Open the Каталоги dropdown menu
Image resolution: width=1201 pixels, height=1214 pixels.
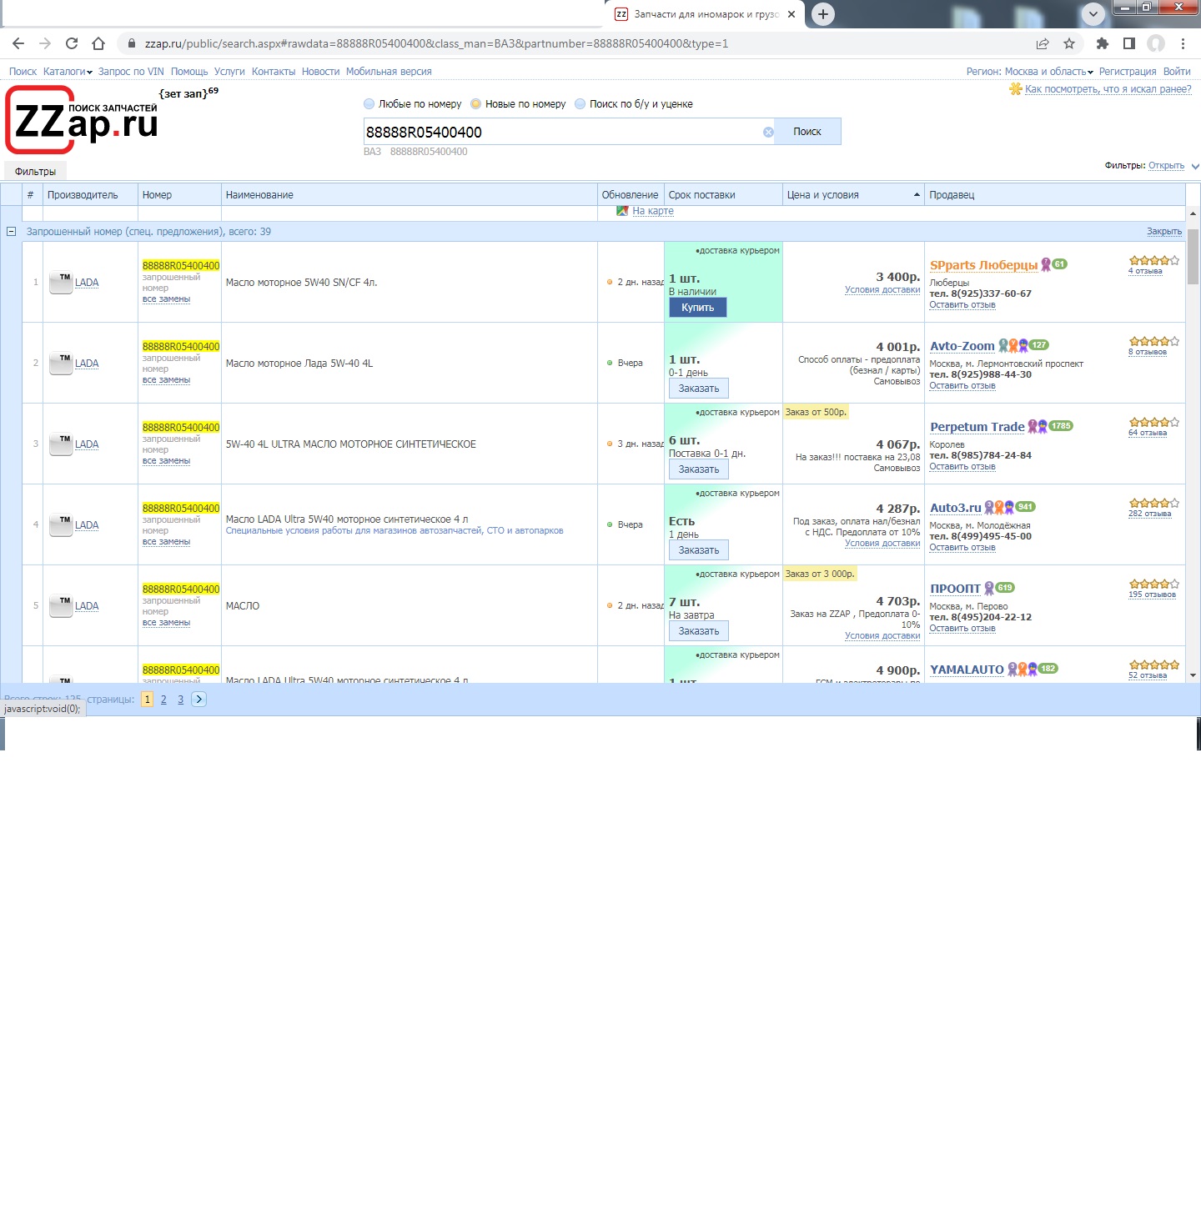pyautogui.click(x=68, y=72)
